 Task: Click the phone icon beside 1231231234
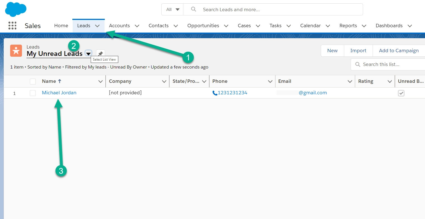[215, 93]
